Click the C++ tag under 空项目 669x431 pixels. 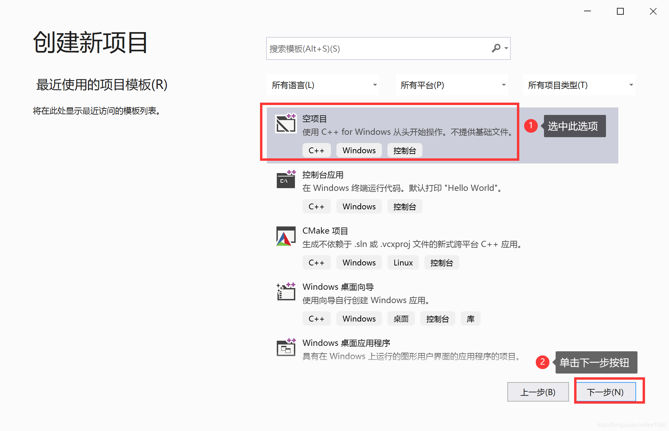coord(317,151)
